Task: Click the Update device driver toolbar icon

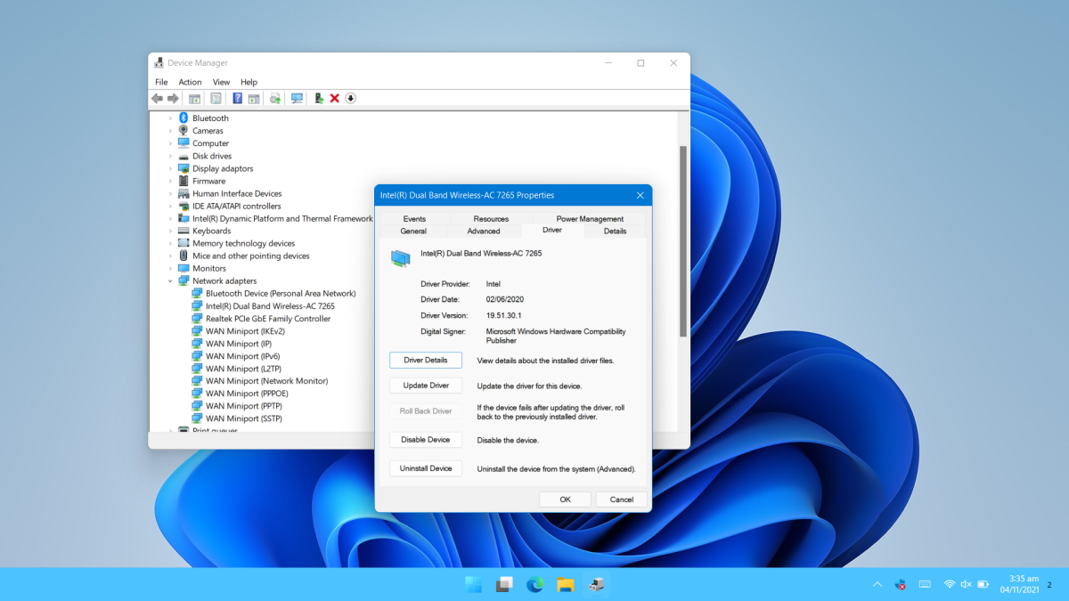Action: pos(275,98)
